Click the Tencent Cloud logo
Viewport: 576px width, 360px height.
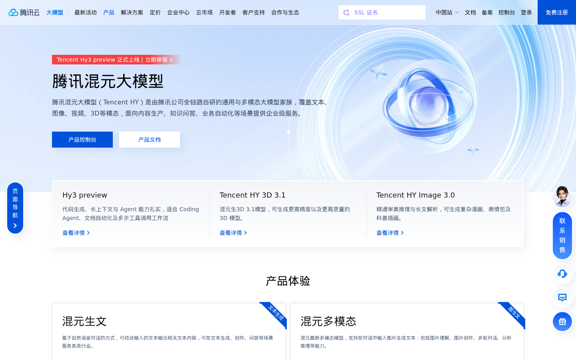coord(24,12)
